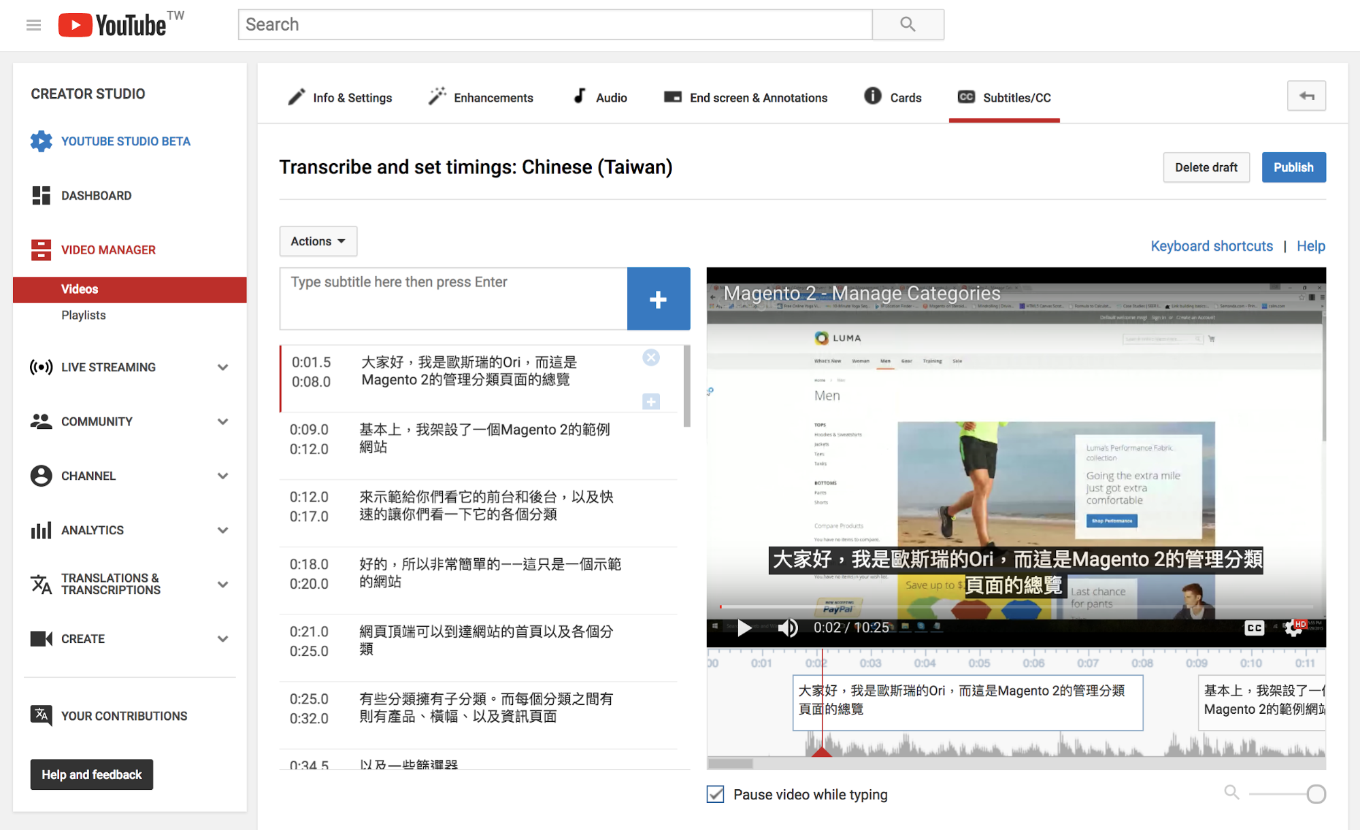The width and height of the screenshot is (1360, 830).
Task: Adjust the timeline zoom slider handle
Action: coord(1316,793)
